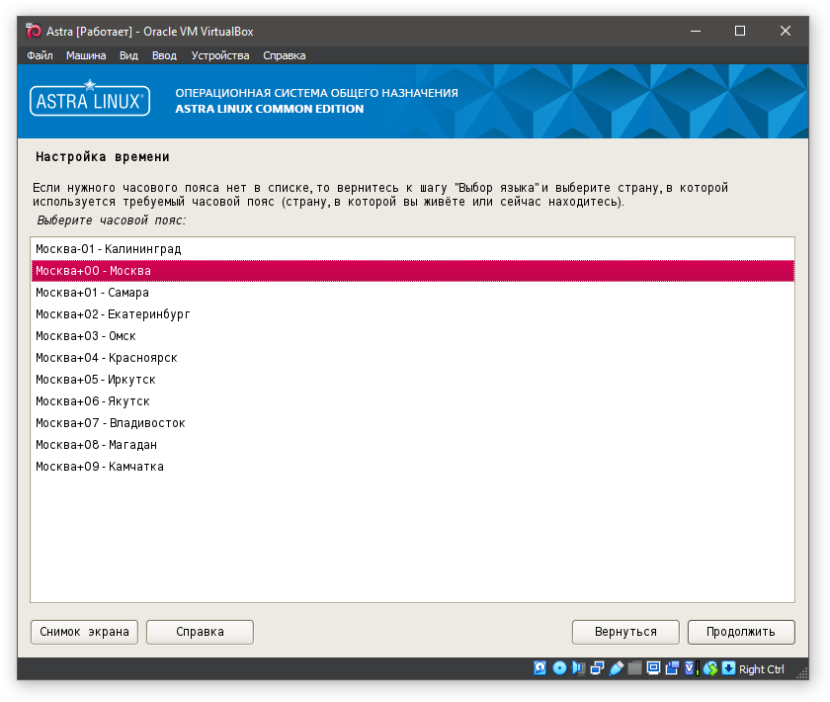The height and width of the screenshot is (702, 830).
Task: Select Москва+00 - Москва time zone
Action: [x=413, y=271]
